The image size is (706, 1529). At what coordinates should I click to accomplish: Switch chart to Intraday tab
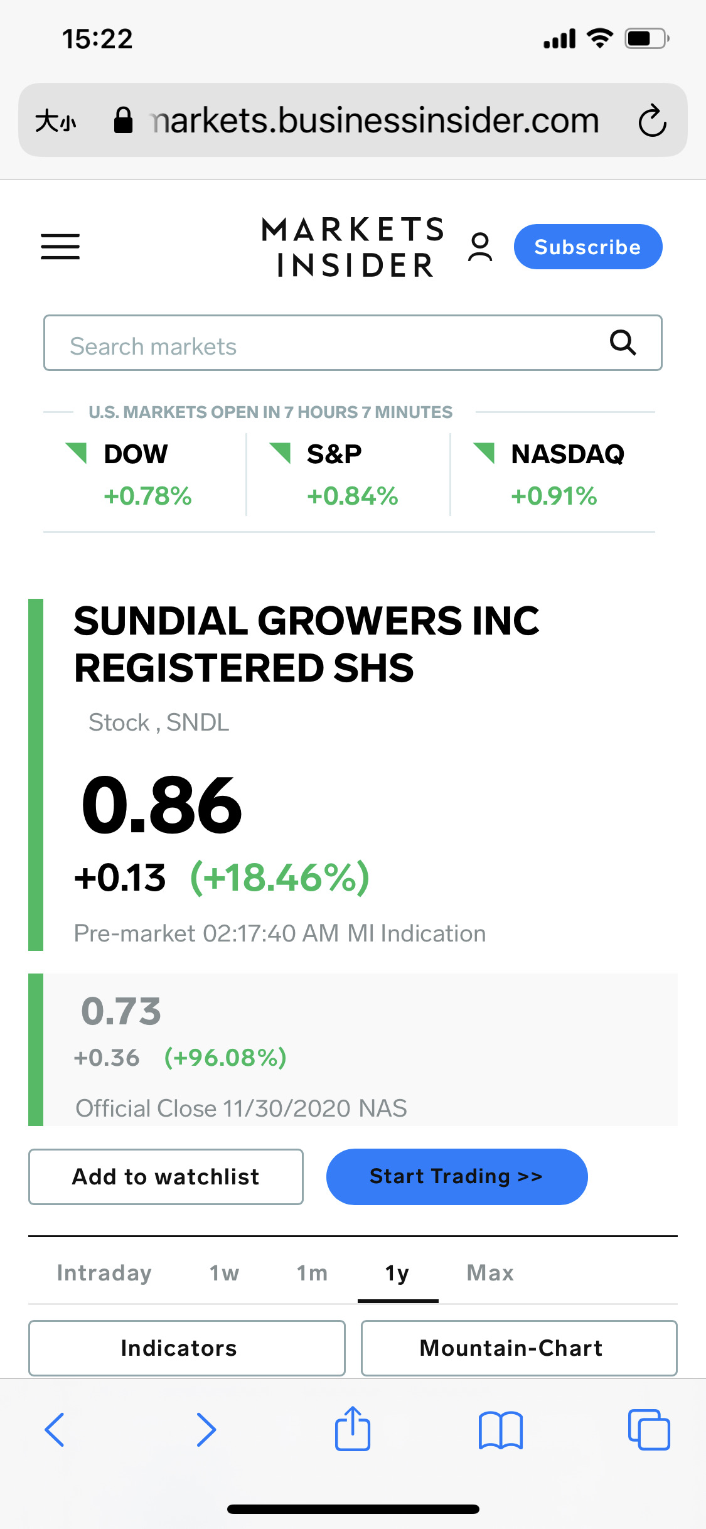104,1273
